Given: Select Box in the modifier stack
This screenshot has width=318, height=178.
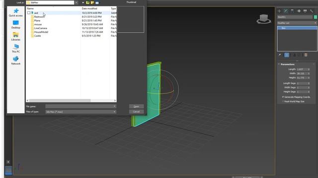Looking at the screenshot, I should 297,28.
